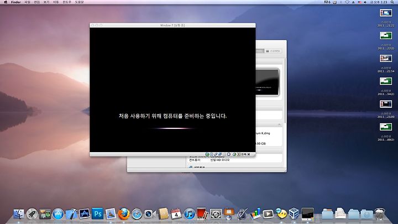Open Safari compass icon in Dock

[137, 214]
